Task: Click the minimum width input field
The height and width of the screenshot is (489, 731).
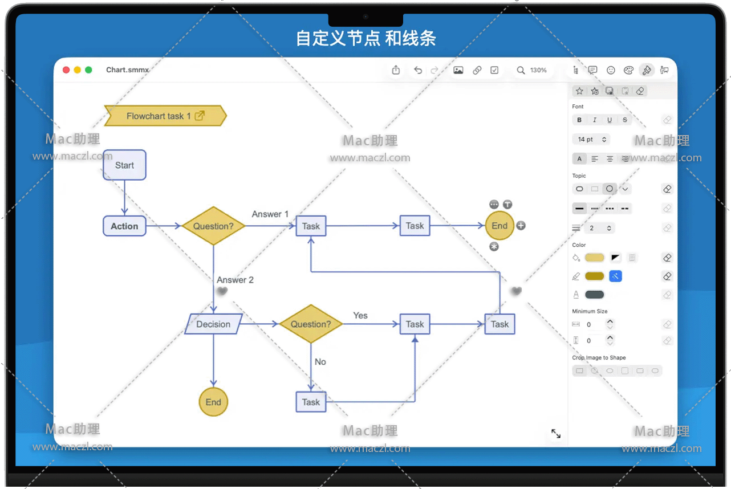Action: click(x=593, y=324)
